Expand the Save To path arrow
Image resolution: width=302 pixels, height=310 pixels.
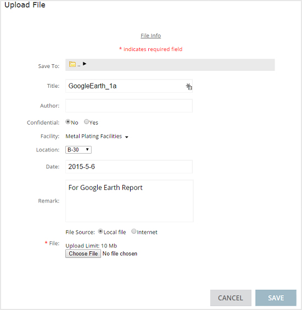(85, 64)
